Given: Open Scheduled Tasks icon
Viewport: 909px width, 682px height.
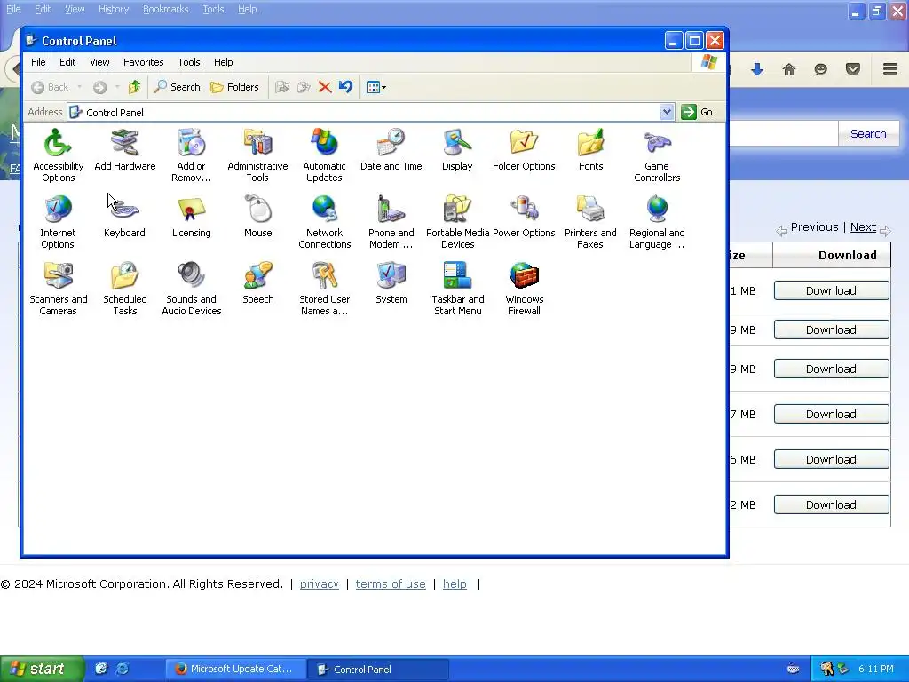Looking at the screenshot, I should click(x=124, y=289).
